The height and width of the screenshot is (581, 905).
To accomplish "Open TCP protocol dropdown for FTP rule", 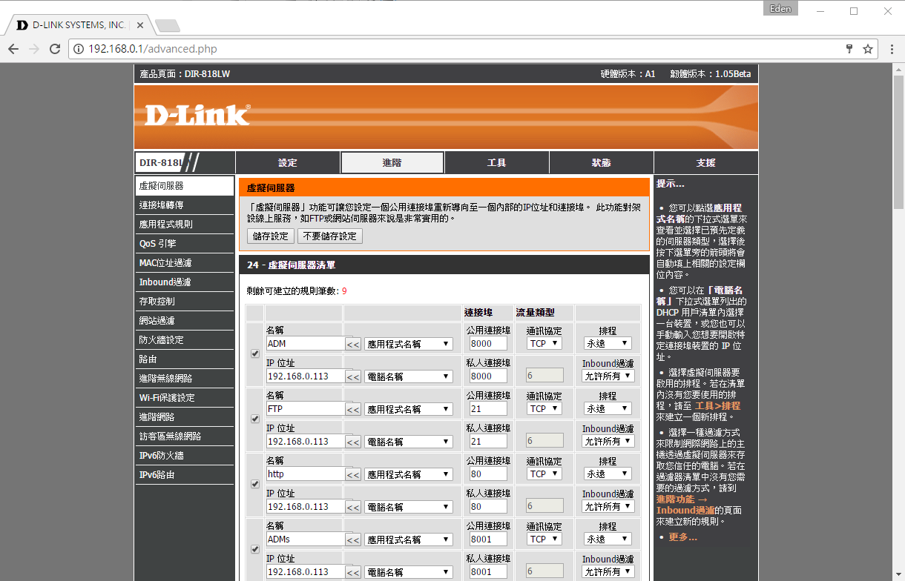I will (x=544, y=409).
